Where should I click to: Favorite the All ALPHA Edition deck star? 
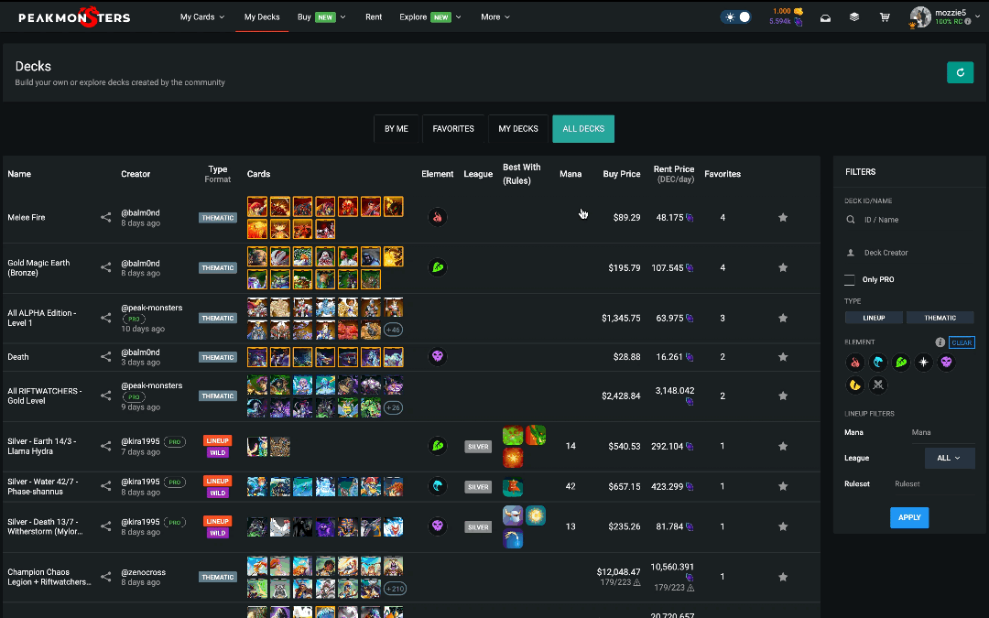[x=783, y=318]
